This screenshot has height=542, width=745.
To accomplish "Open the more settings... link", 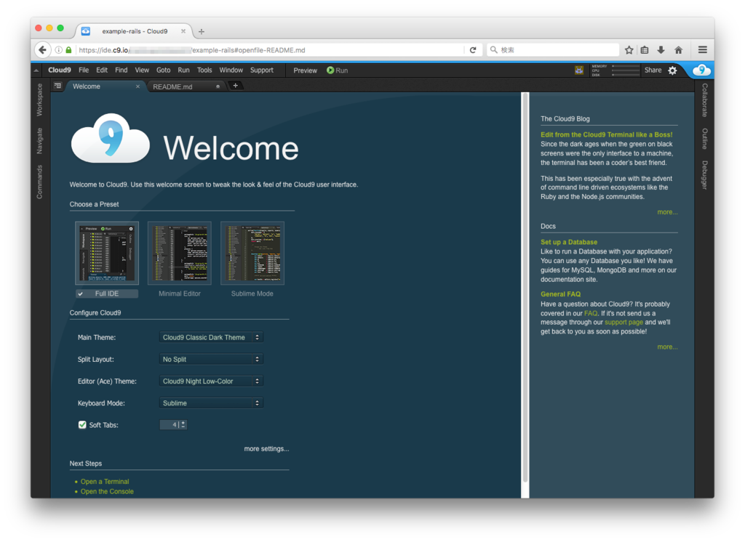I will [x=266, y=448].
